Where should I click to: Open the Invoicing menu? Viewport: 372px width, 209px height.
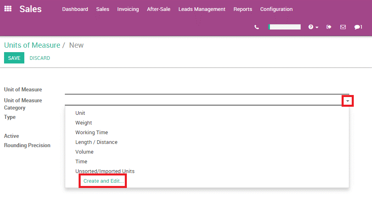[128, 9]
